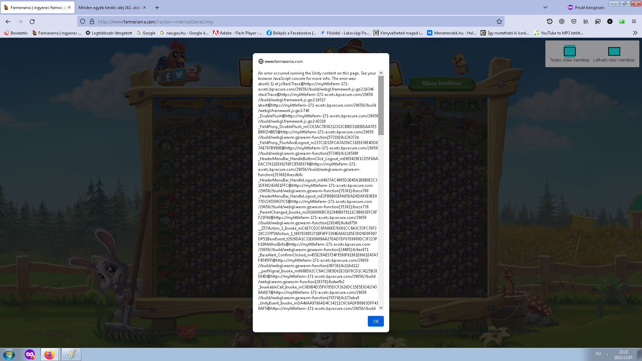Click the site padlock security icon
The image size is (642, 361).
click(x=92, y=22)
